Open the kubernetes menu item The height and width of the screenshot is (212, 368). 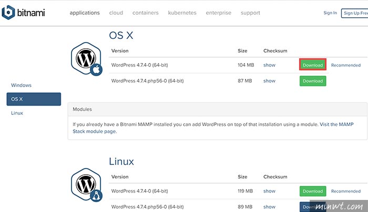point(182,13)
